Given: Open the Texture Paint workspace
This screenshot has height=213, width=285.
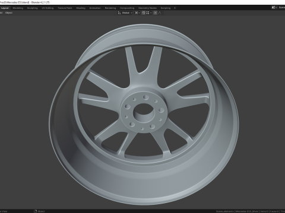Looking at the screenshot, I should tap(65, 8).
